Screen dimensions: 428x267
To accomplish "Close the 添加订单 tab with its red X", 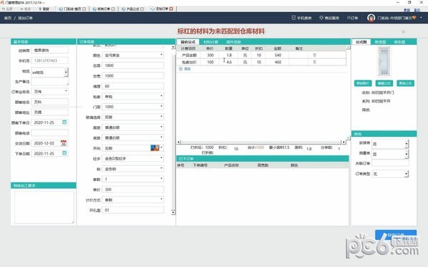I will [x=171, y=9].
